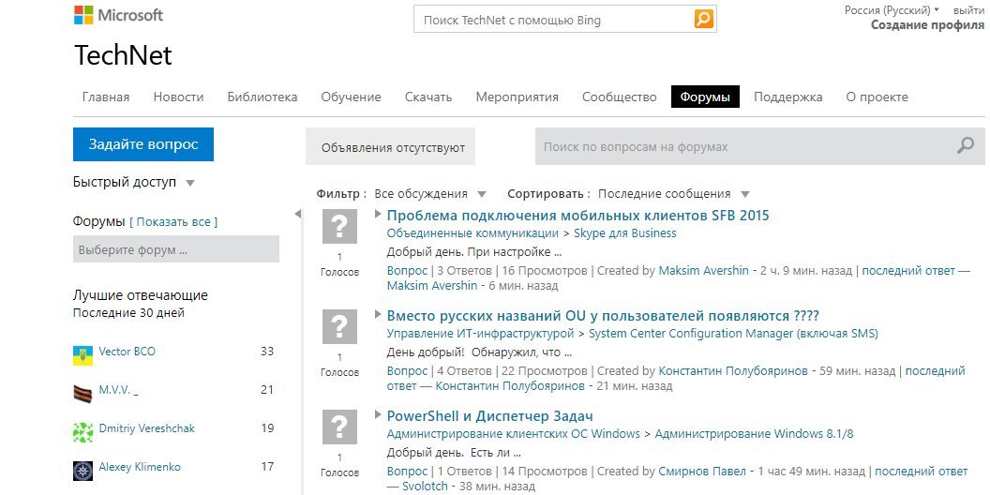The width and height of the screenshot is (990, 495).
Task: Click the forum search magnifier icon
Action: (966, 146)
